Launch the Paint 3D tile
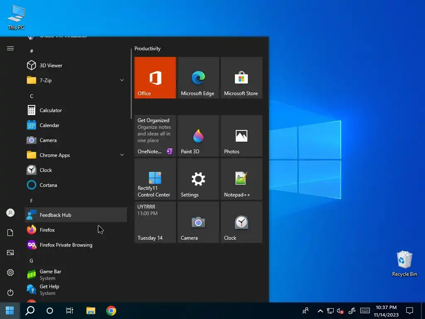The image size is (425, 319). coord(198,136)
